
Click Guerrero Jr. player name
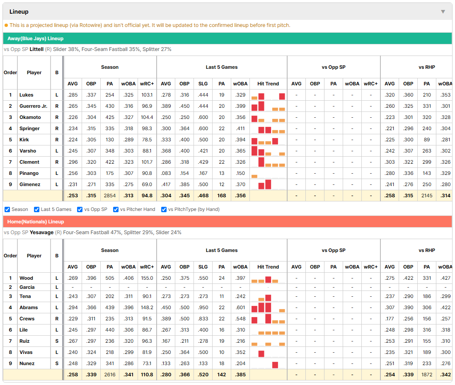point(34,106)
